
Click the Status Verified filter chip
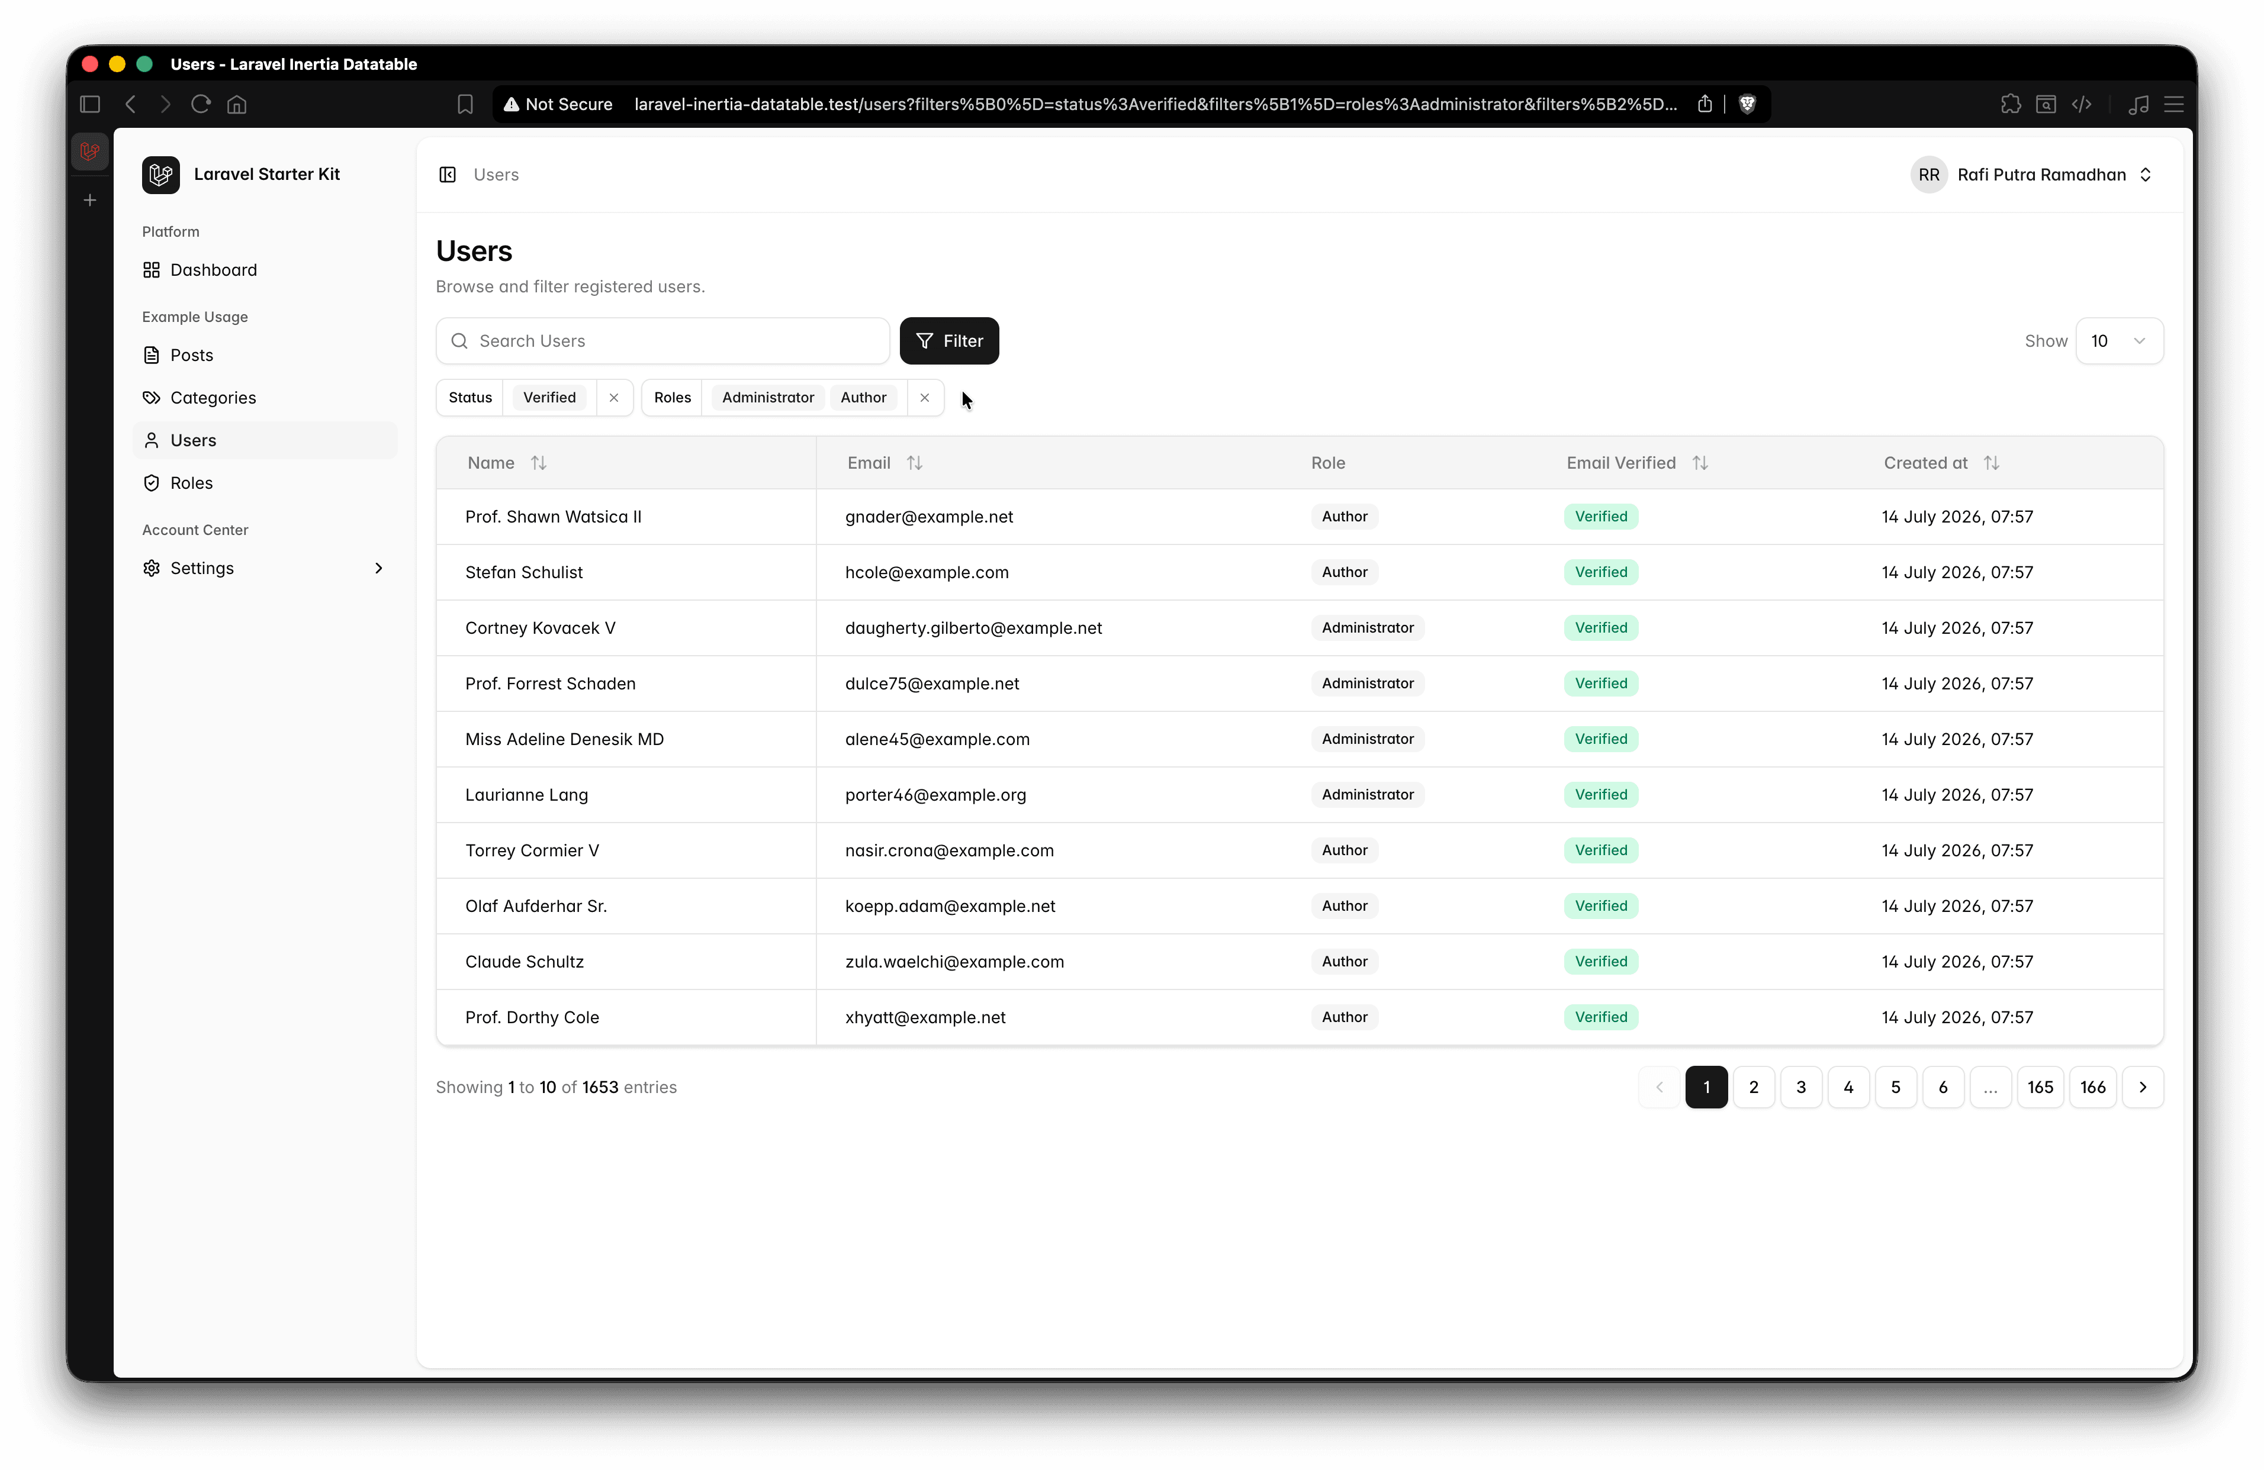550,398
